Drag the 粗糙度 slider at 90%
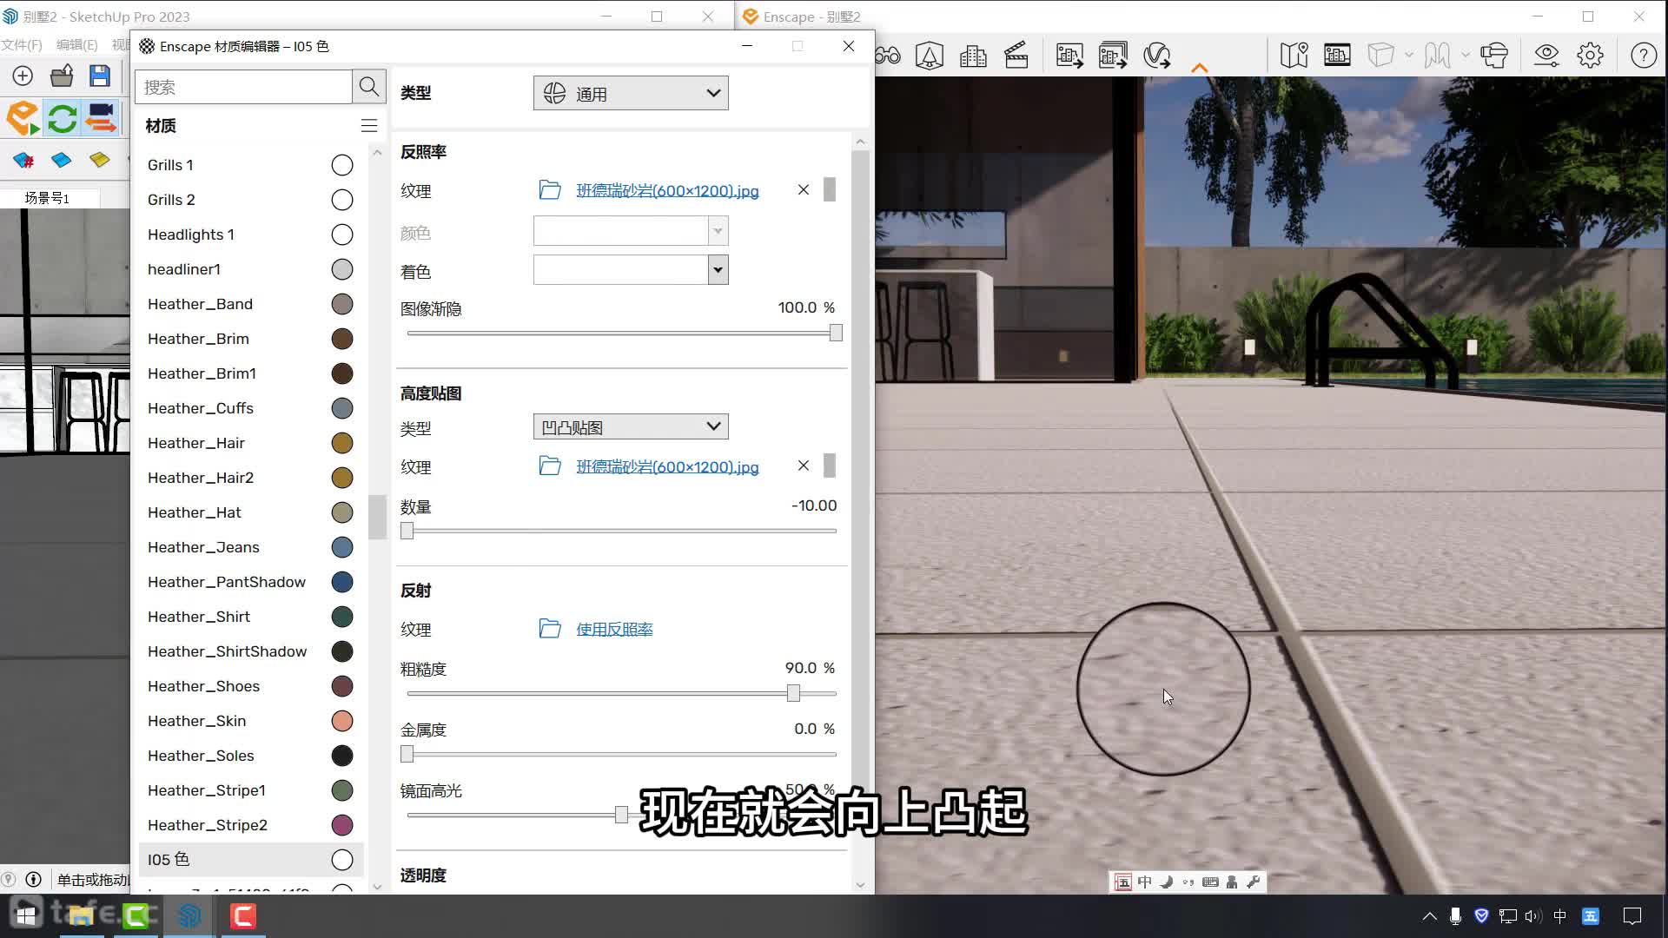1668x938 pixels. pyautogui.click(x=794, y=693)
